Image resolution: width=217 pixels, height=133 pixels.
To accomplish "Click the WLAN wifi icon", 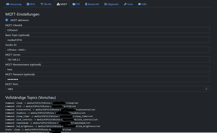I will tap(42, 4).
